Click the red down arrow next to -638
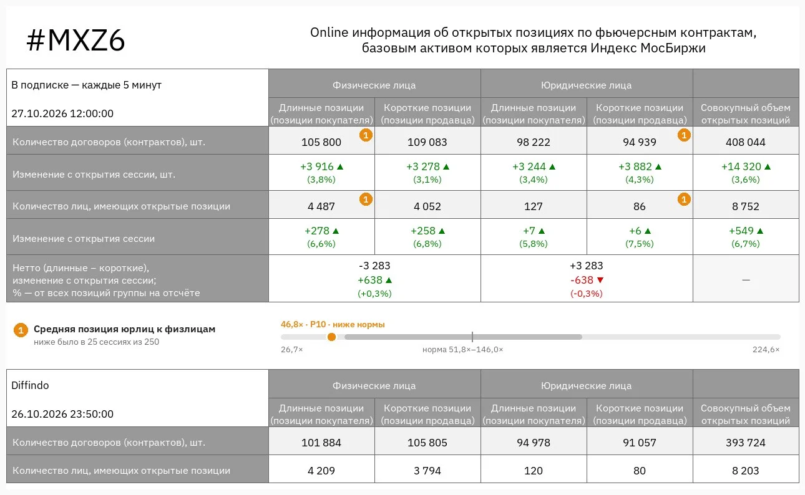The width and height of the screenshot is (805, 495). pyautogui.click(x=600, y=281)
